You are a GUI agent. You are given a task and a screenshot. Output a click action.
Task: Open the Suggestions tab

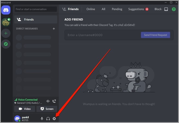click(138, 9)
